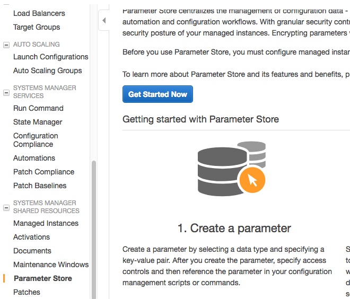The image size is (350, 299).
Task: Collapse the sidebar with the left arrow
Action: tap(104, 21)
